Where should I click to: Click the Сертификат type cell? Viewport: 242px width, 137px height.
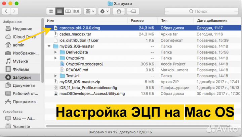pyautogui.click(x=172, y=40)
